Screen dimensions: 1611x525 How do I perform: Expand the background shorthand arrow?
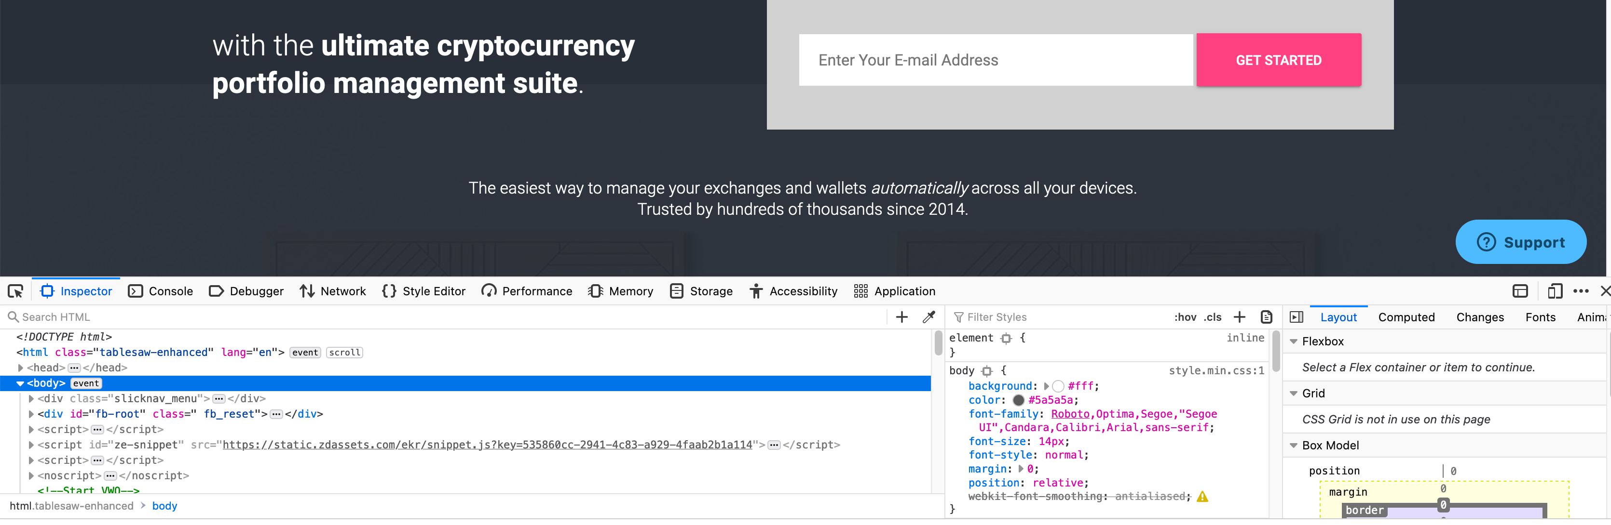click(1046, 386)
